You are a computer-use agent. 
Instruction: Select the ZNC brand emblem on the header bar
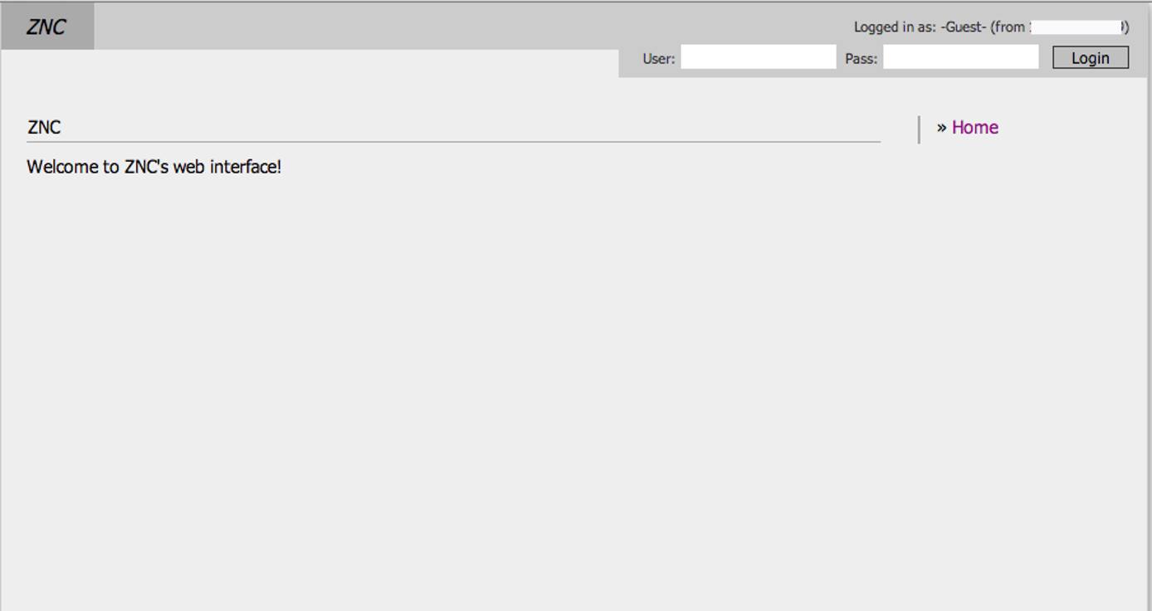[46, 26]
